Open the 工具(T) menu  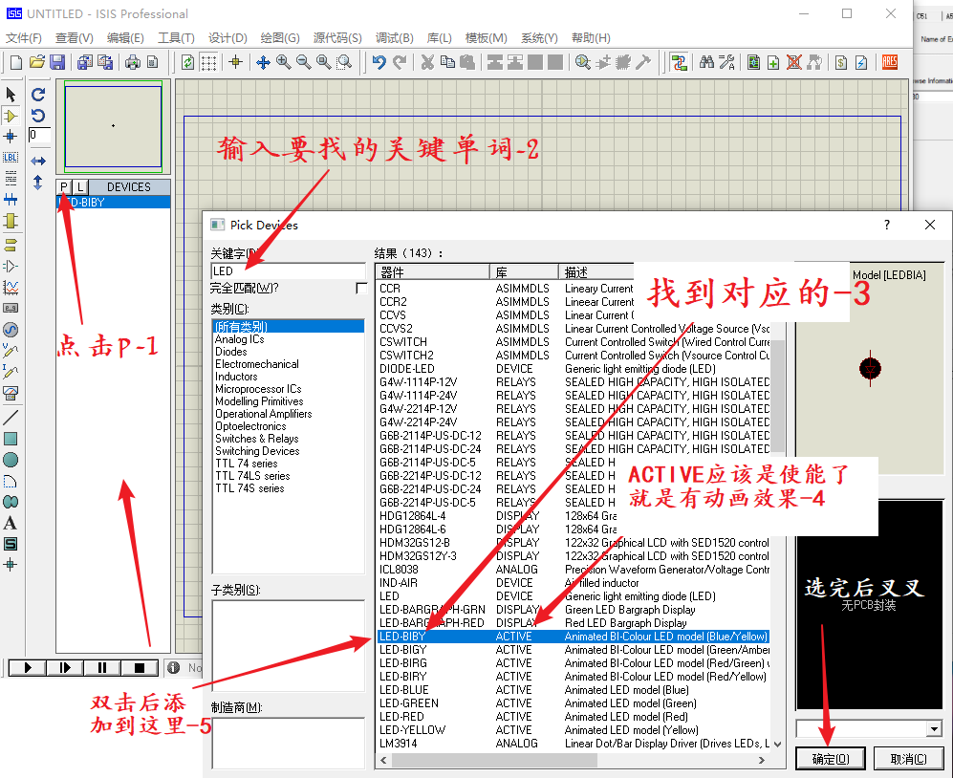(176, 37)
